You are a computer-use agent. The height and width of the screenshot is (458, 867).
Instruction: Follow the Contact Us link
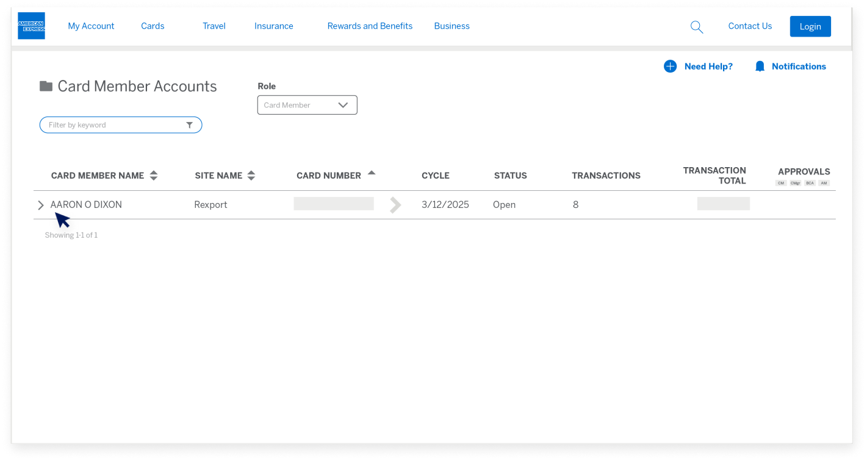(750, 26)
